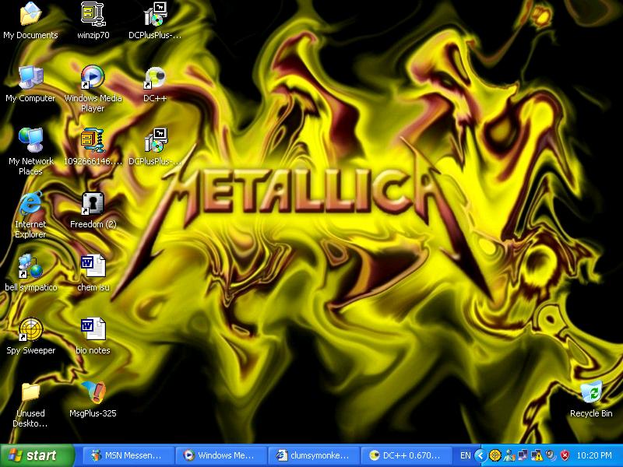
Task: Click the webcam tray icon
Action: pyautogui.click(x=551, y=455)
